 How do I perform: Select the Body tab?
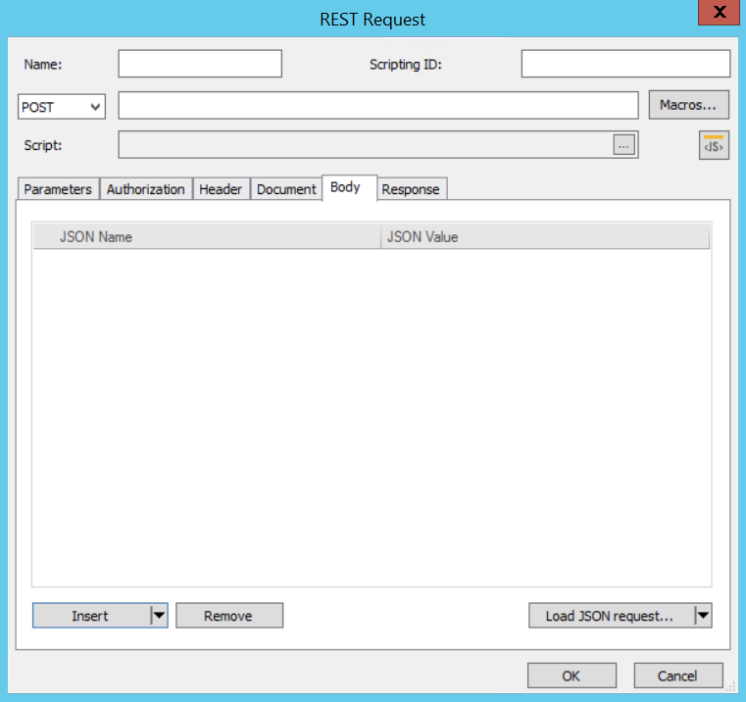click(350, 187)
